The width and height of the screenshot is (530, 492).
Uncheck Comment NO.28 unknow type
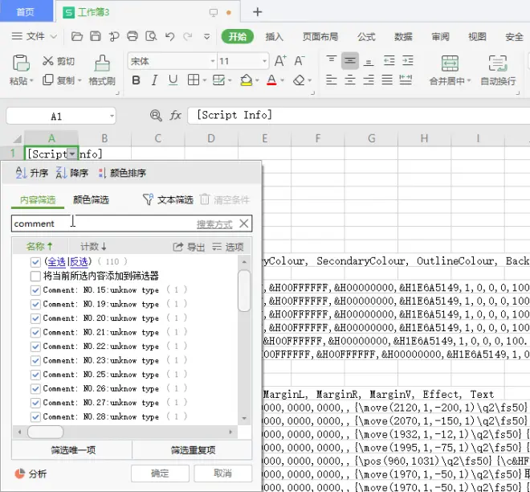35,416
